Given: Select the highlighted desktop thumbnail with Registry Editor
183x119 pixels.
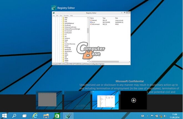Looking at the screenshot, I should coord(106,100).
